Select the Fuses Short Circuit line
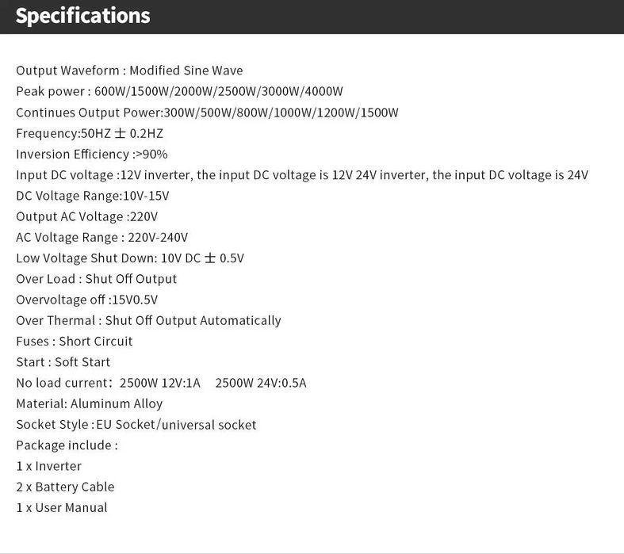The image size is (624, 554). point(75,341)
